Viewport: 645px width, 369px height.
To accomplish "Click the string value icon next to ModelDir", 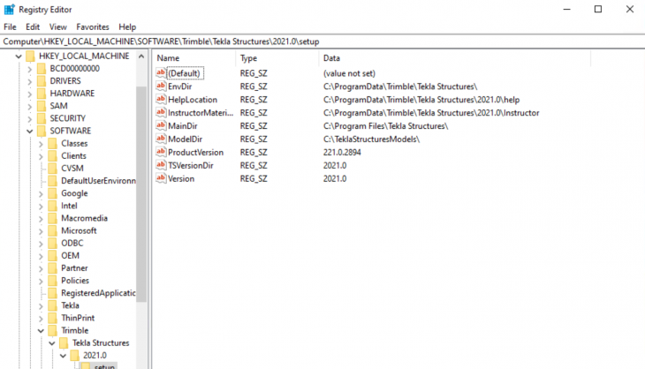I will pyautogui.click(x=161, y=139).
